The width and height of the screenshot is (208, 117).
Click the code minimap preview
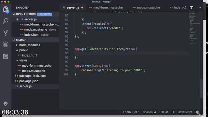pos(194,28)
